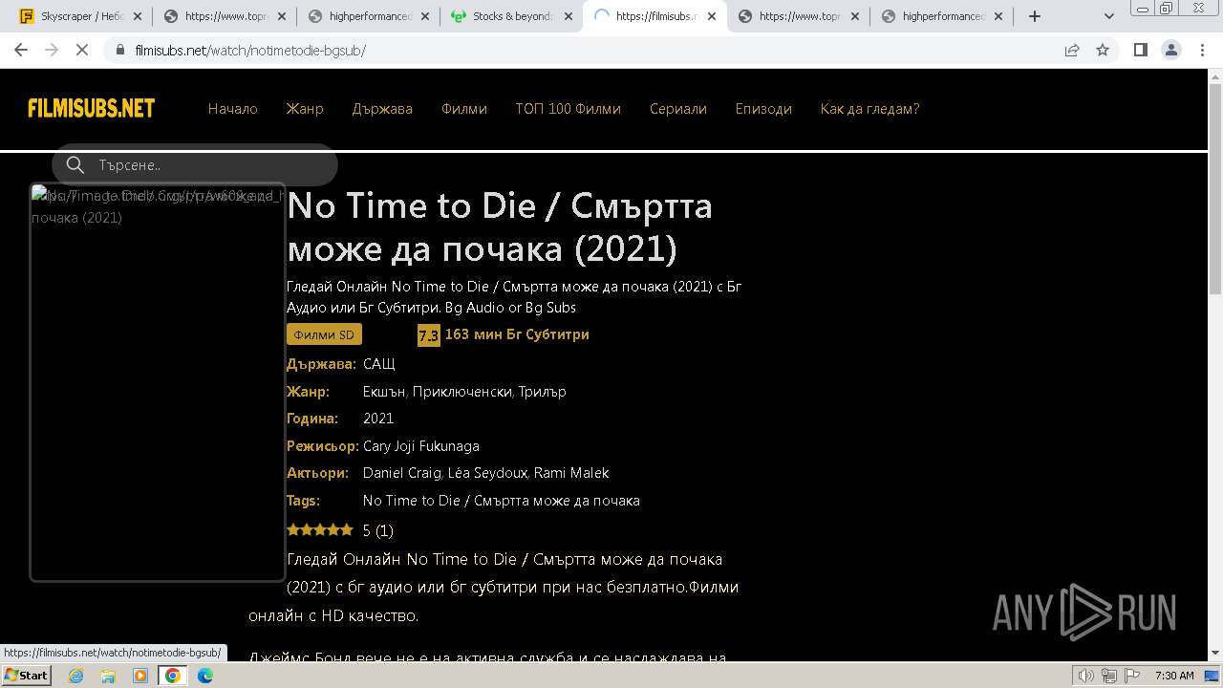Open a new browser tab

pos(1035,16)
